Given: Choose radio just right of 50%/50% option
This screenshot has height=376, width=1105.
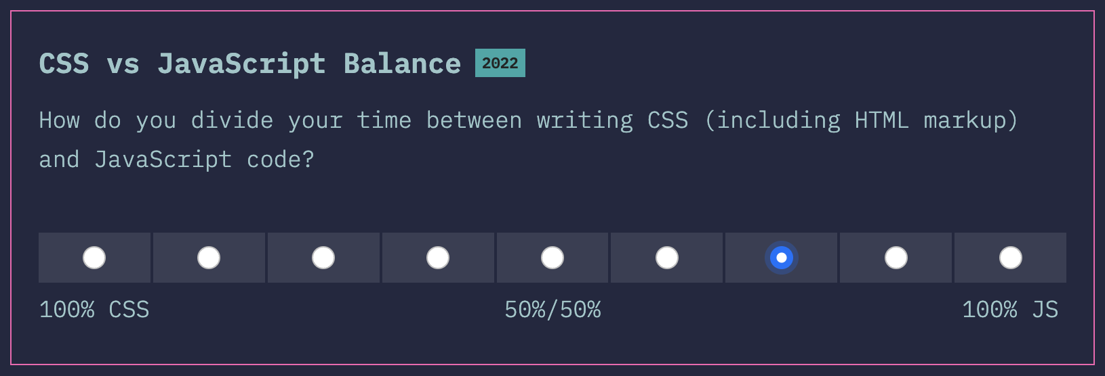Looking at the screenshot, I should point(667,258).
